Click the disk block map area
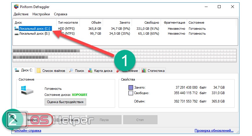 point(125,55)
